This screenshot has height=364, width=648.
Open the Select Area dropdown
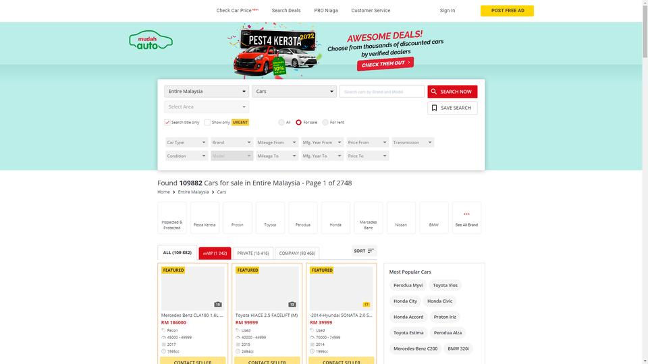pyautogui.click(x=207, y=107)
